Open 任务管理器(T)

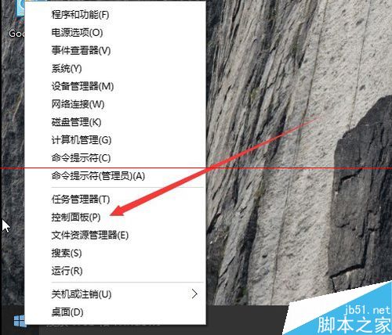pos(115,200)
